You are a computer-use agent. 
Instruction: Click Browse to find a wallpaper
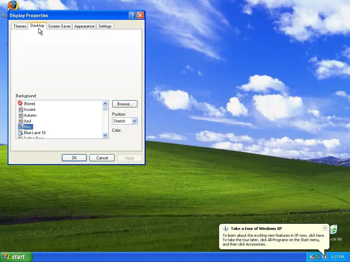click(x=125, y=104)
